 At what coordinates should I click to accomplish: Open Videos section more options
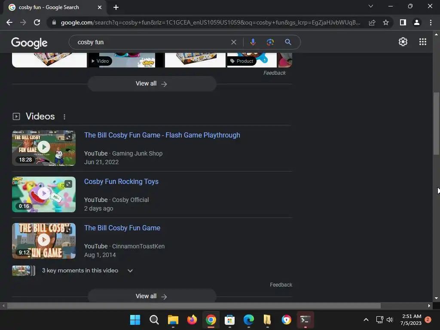coord(64,117)
